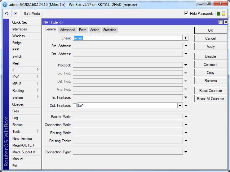Click the Comment button
The height and width of the screenshot is (172, 230).
pyautogui.click(x=211, y=65)
